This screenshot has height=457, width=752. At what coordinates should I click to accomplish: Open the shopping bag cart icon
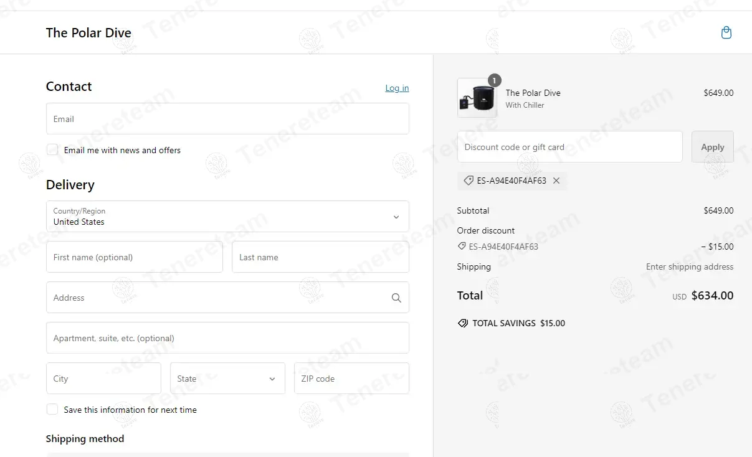coord(726,33)
